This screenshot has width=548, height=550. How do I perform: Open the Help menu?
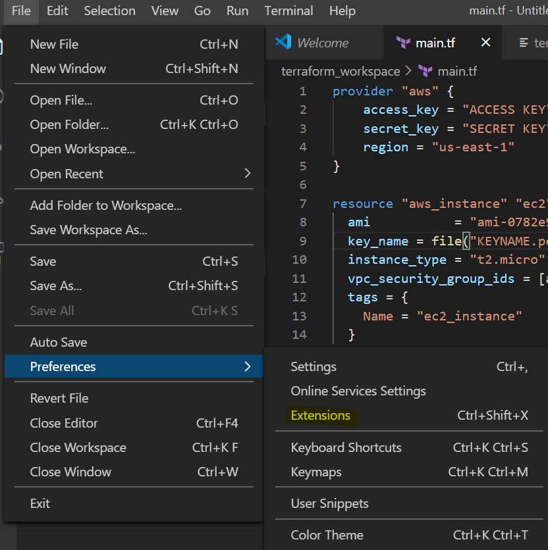[342, 11]
